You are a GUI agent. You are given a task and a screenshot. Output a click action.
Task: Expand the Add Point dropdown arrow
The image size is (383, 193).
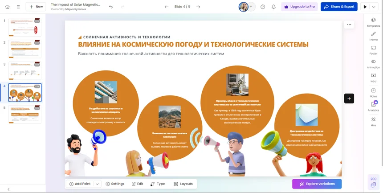97,184
